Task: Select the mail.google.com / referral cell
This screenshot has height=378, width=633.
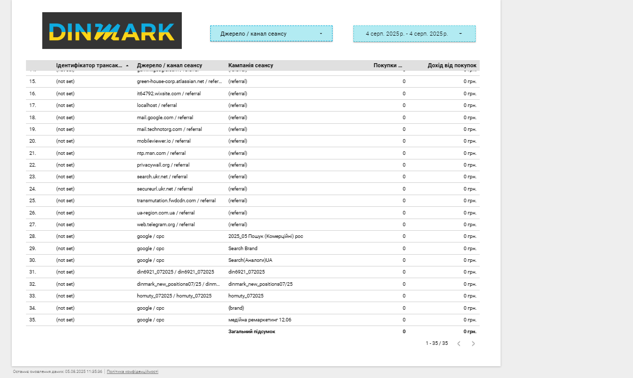Action: pyautogui.click(x=165, y=118)
